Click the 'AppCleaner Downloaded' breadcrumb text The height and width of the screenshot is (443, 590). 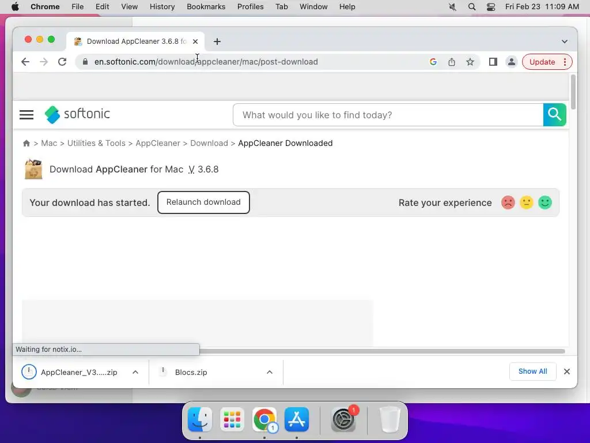coord(285,143)
